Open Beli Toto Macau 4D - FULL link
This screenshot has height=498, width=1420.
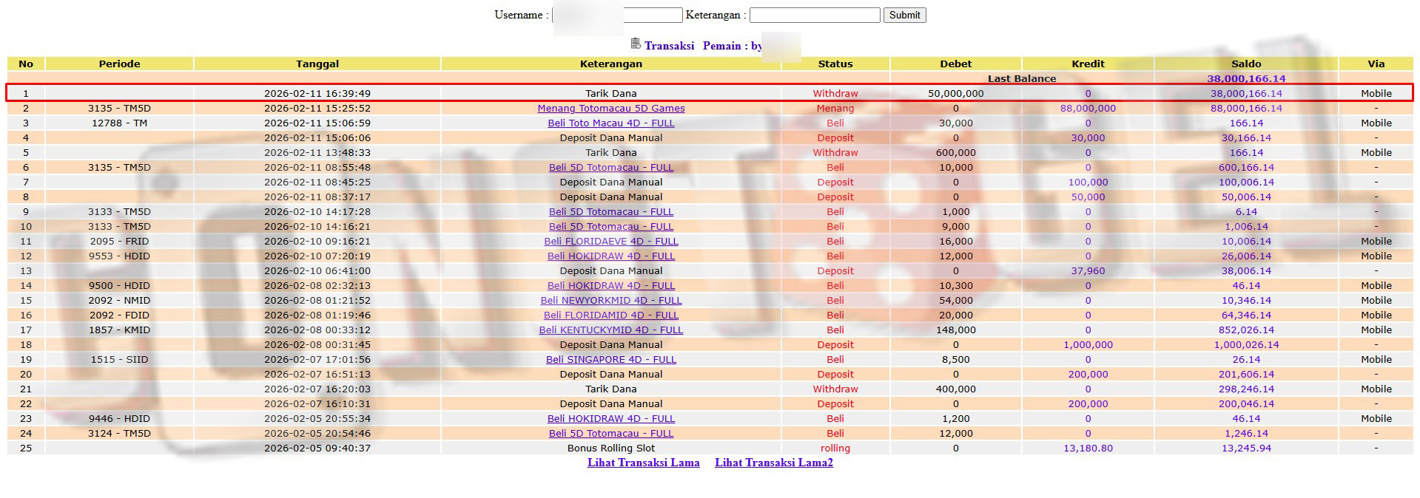pos(610,123)
